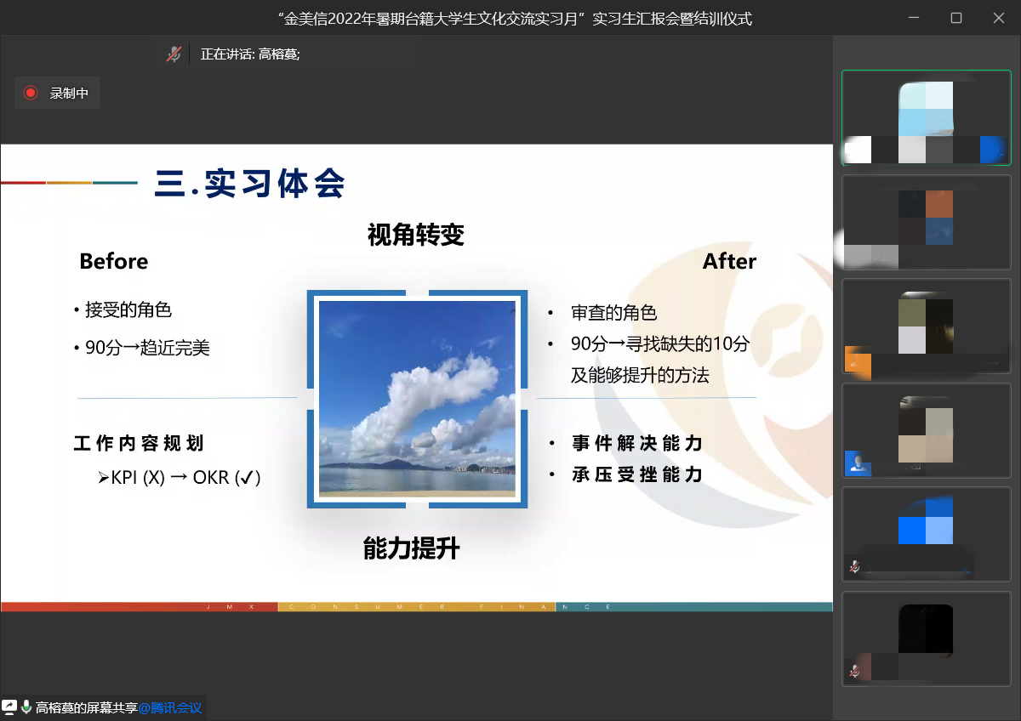
Task: Click the 正在讲话: 高榕蓦 speaker label
Action: [x=250, y=54]
